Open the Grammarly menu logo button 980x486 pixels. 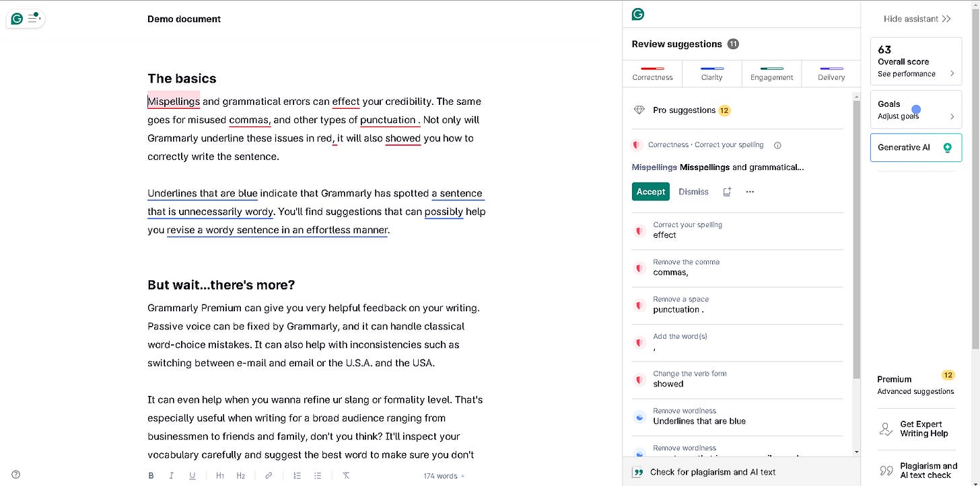click(26, 19)
